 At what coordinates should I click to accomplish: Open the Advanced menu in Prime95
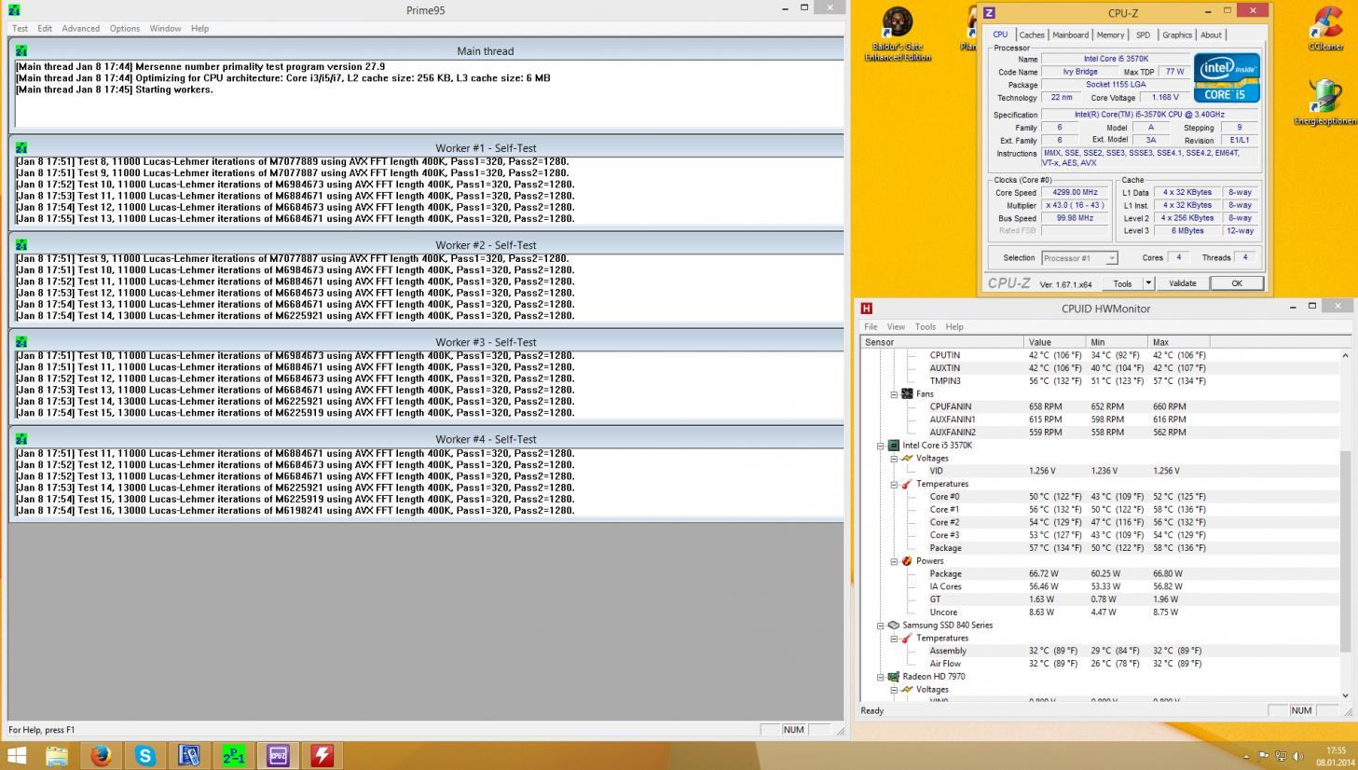[x=81, y=28]
